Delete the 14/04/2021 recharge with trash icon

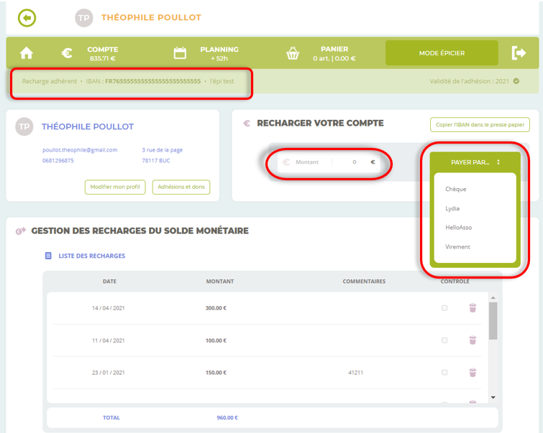473,308
